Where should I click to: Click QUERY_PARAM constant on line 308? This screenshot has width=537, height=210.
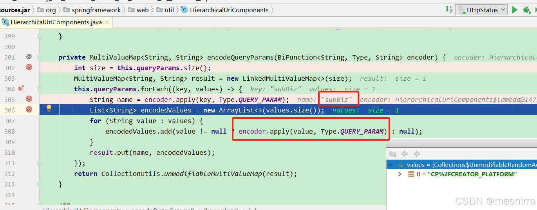362,131
